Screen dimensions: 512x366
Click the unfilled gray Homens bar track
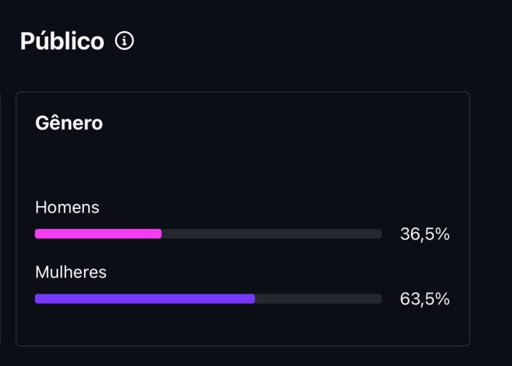(272, 234)
